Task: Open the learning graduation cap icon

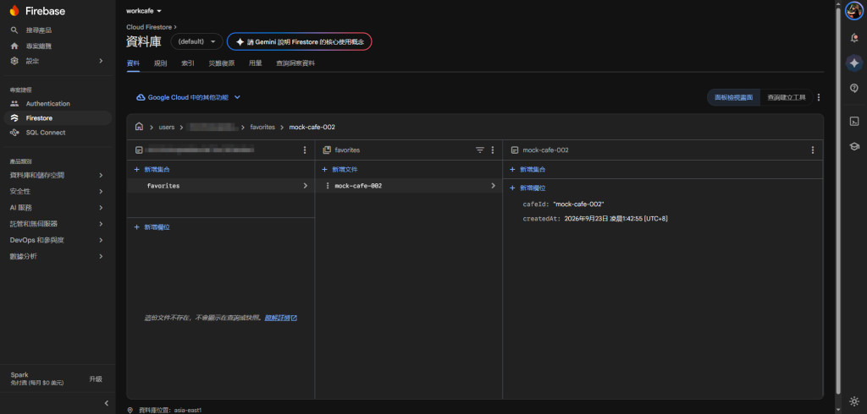Action: point(853,146)
